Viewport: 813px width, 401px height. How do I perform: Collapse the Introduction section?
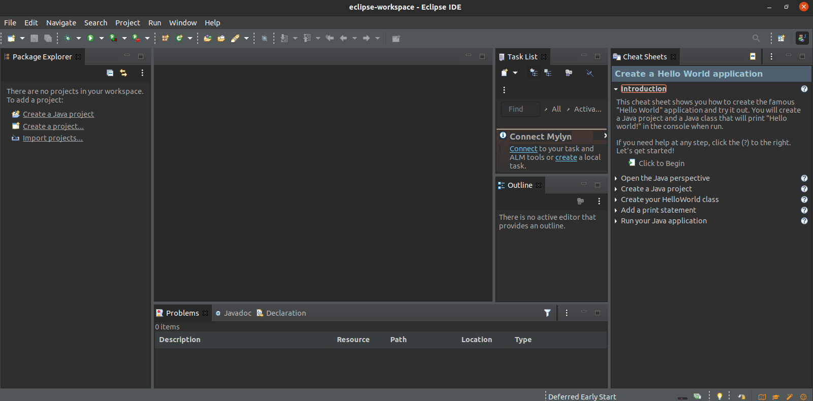point(616,89)
